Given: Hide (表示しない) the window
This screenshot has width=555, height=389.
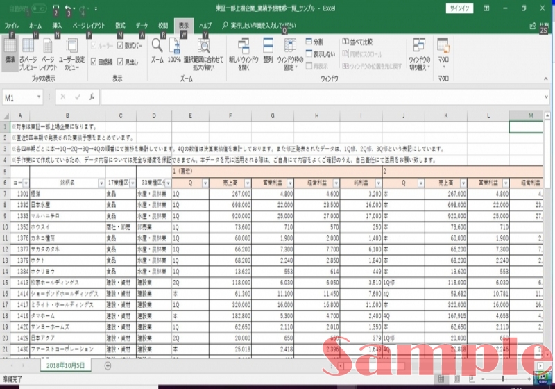Looking at the screenshot, I should [x=321, y=54].
